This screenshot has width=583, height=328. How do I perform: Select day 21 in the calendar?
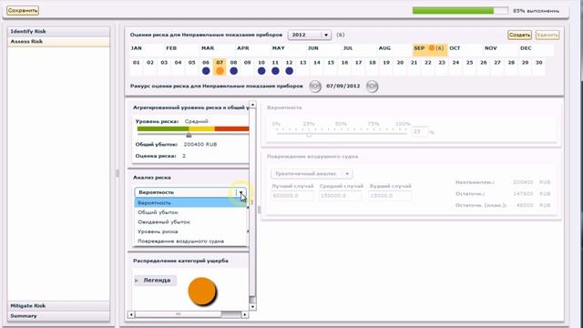tap(414, 63)
